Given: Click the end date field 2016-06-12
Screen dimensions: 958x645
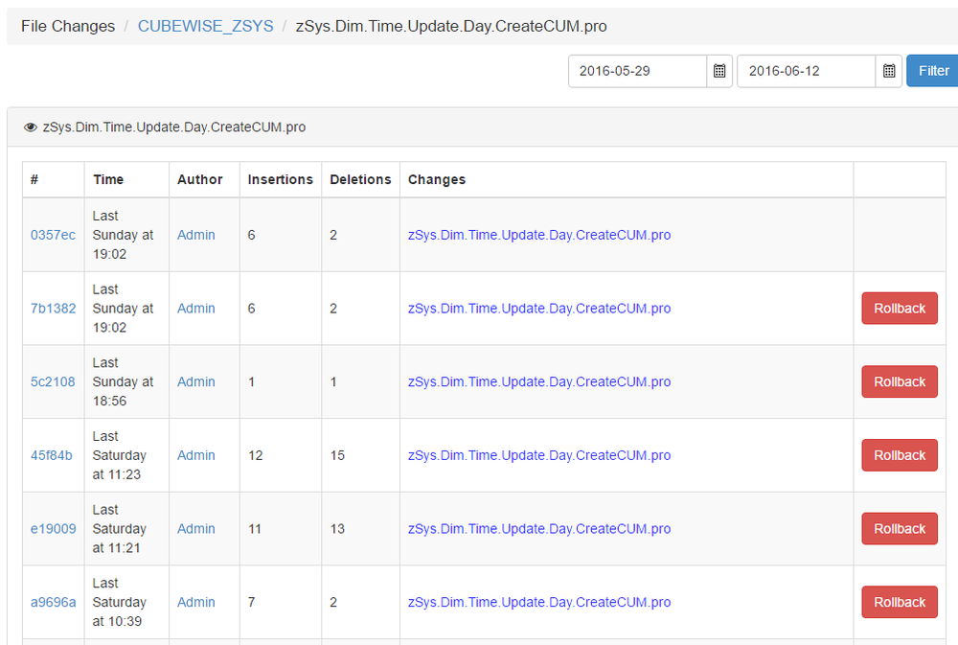Looking at the screenshot, I should [x=805, y=71].
